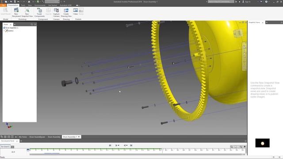Click the timeline playhead marker
Screen dimensions: 283x159
(x=162, y=150)
